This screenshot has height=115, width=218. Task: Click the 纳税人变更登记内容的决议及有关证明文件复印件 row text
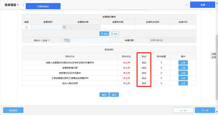(x=70, y=63)
